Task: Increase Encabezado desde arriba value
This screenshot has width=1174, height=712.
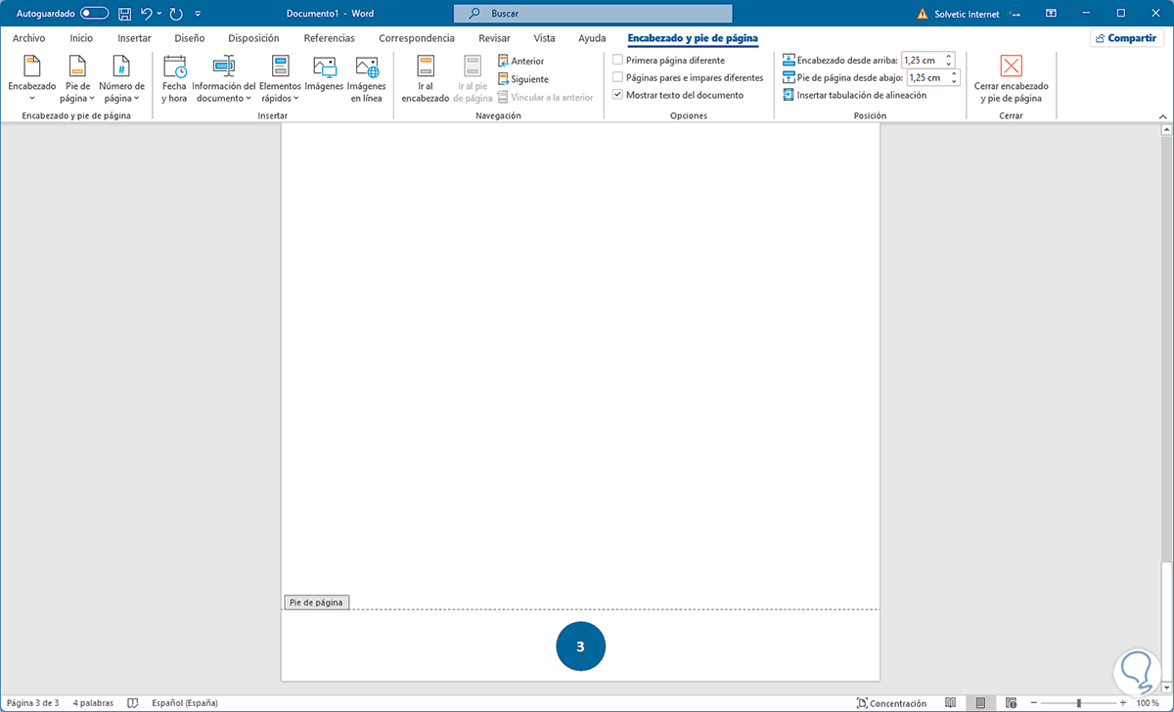Action: [949, 57]
